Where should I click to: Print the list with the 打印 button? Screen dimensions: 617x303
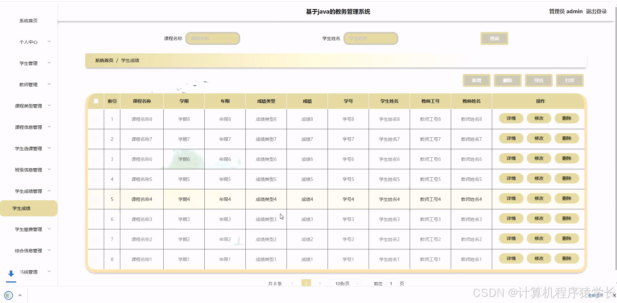569,80
